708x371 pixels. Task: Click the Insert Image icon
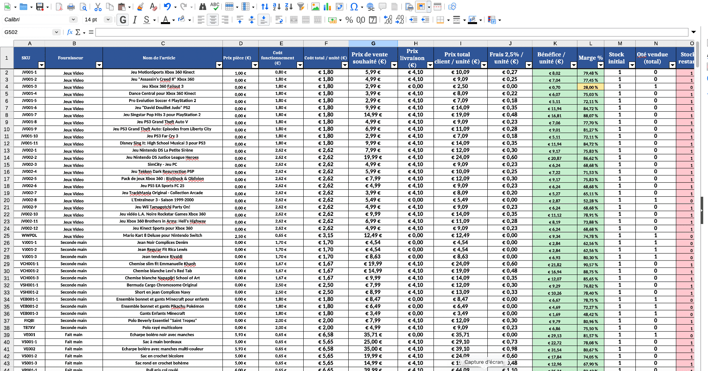[315, 7]
